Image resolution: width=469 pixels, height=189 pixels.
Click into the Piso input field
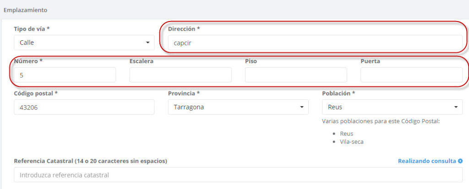click(296, 75)
